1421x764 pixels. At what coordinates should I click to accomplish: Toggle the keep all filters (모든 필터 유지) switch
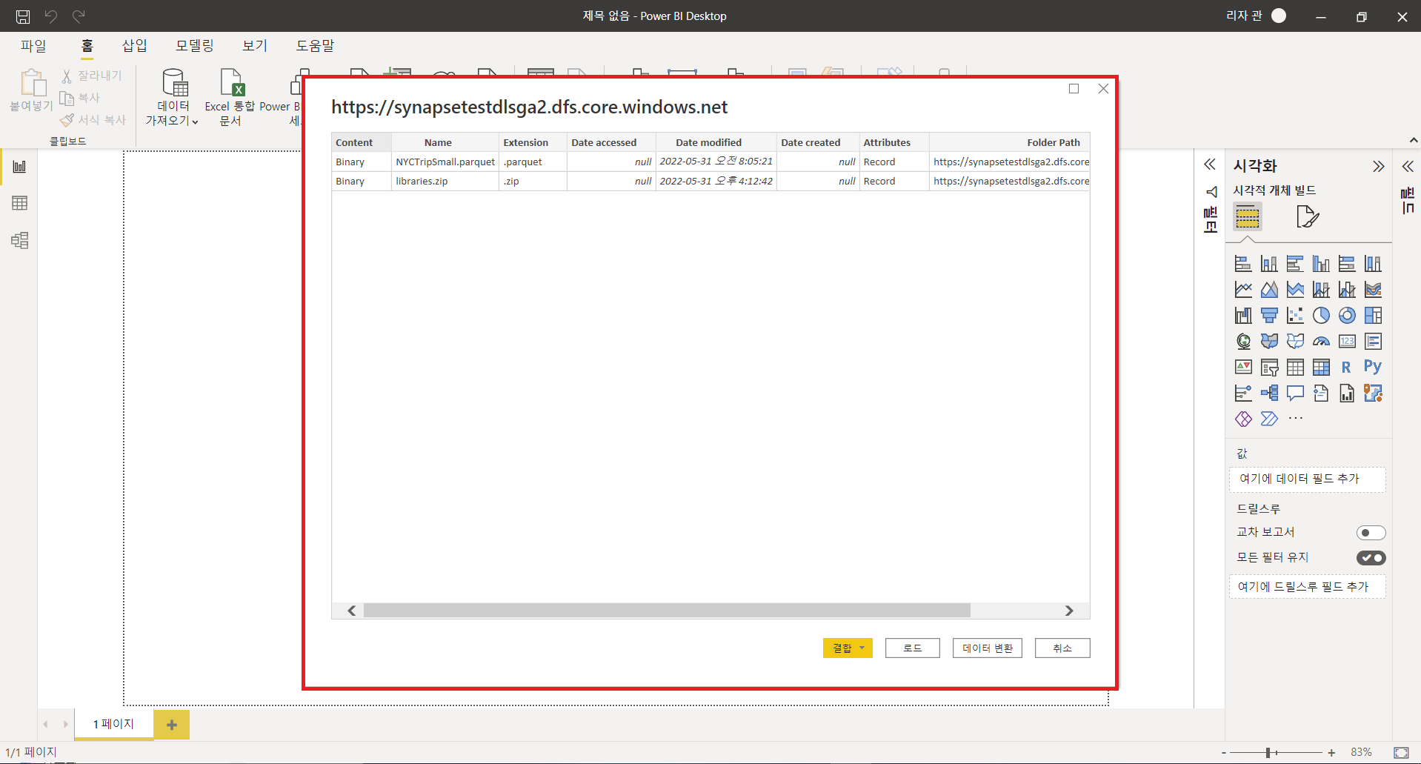[x=1371, y=558]
